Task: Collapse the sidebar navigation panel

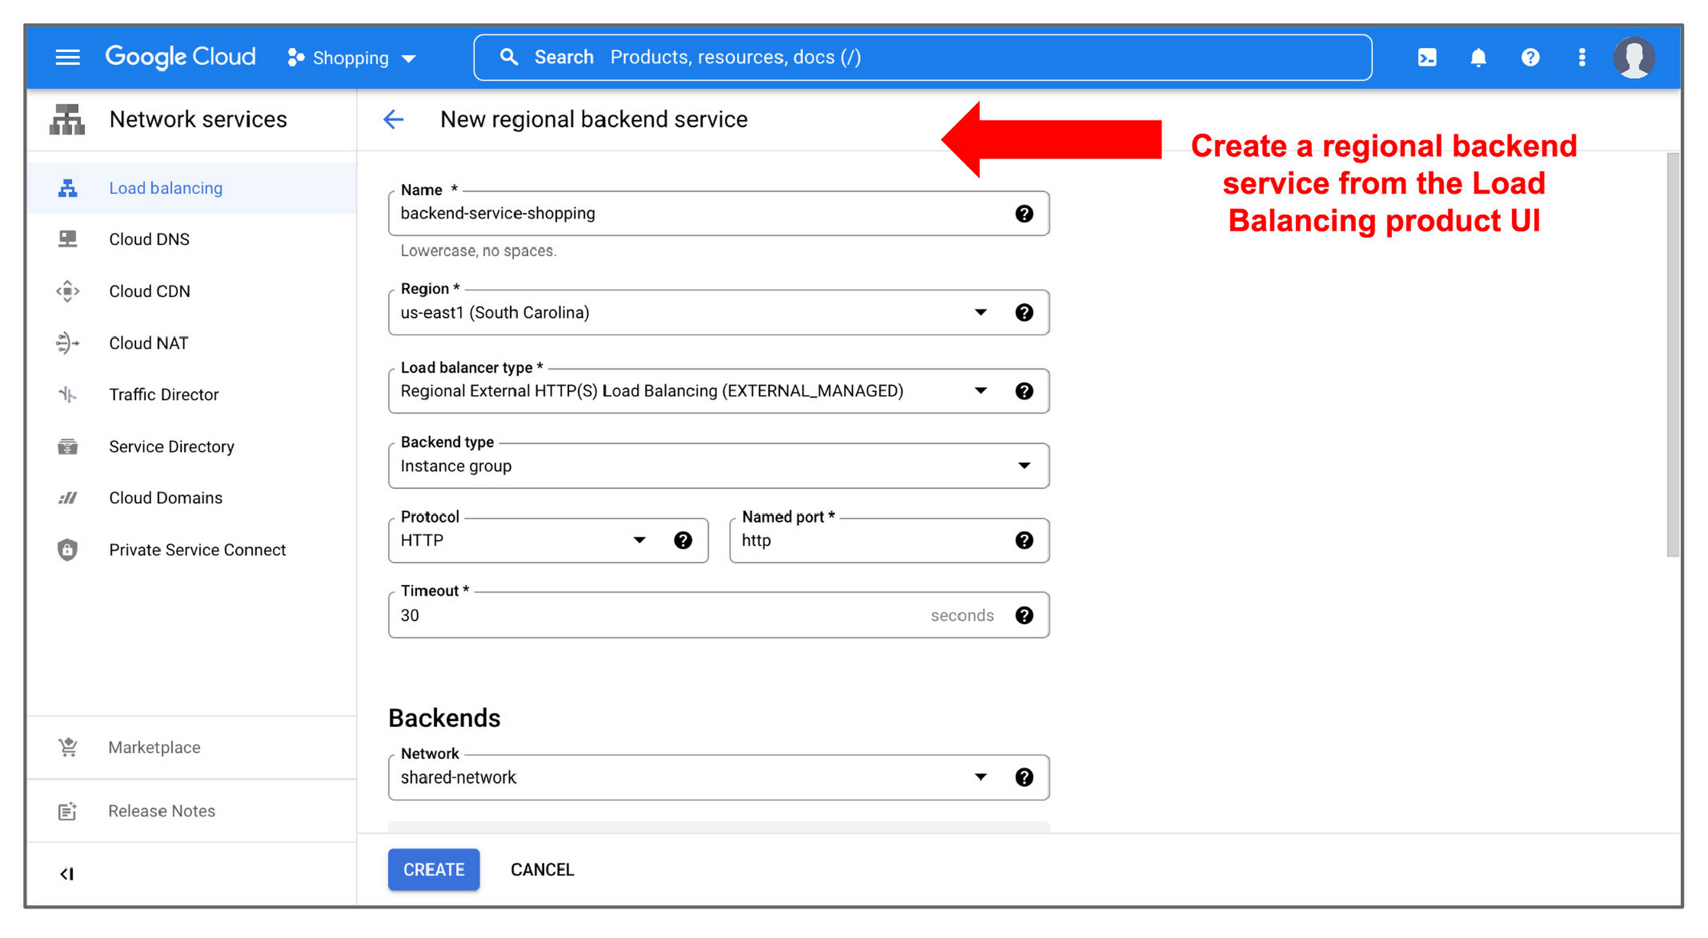Action: [67, 875]
